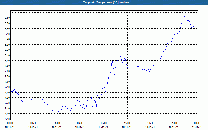Select the 11.11.24 date label
Viewport: 208px width, 130px height.
click(197, 127)
